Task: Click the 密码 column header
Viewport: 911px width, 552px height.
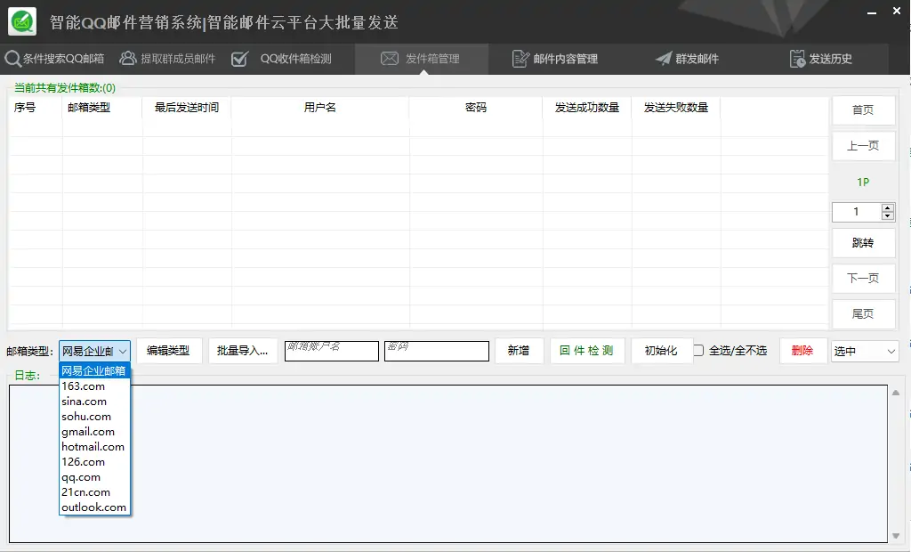Action: [475, 108]
